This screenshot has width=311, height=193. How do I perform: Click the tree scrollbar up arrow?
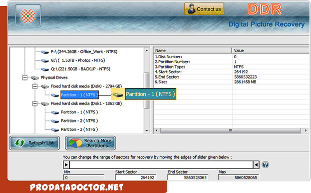click(147, 51)
